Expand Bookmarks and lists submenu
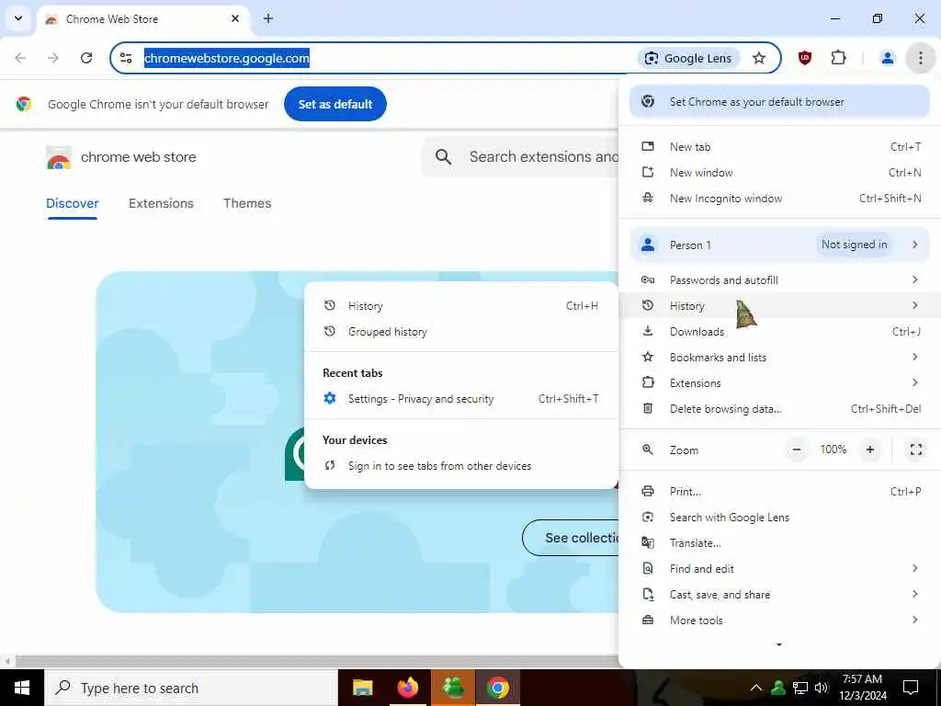This screenshot has width=941, height=706. [779, 358]
